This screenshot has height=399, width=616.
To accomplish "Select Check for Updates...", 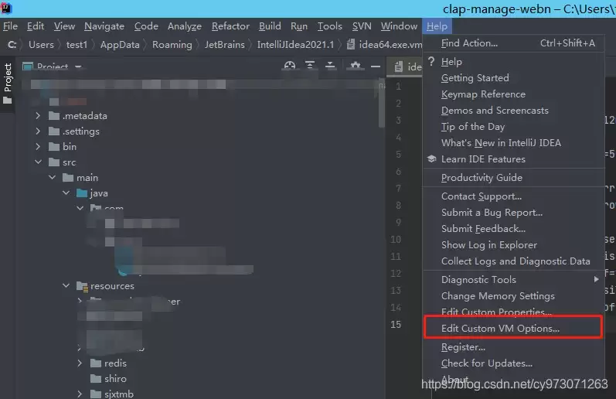I will point(513,363).
